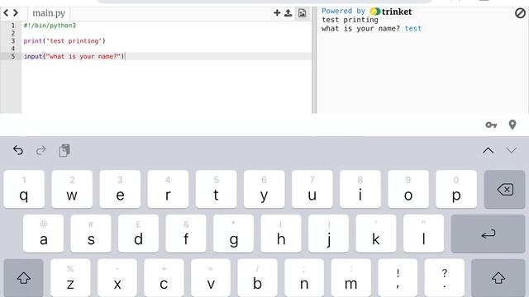Undo using the keyboard toolbar arrow
The height and width of the screenshot is (297, 529).
[x=18, y=150]
